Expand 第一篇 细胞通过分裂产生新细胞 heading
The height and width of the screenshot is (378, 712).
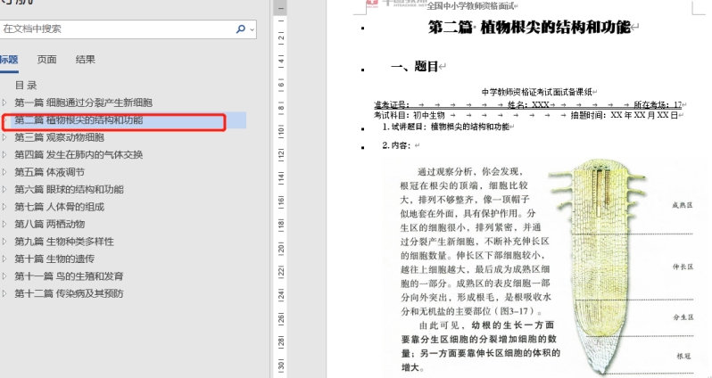click(5, 103)
